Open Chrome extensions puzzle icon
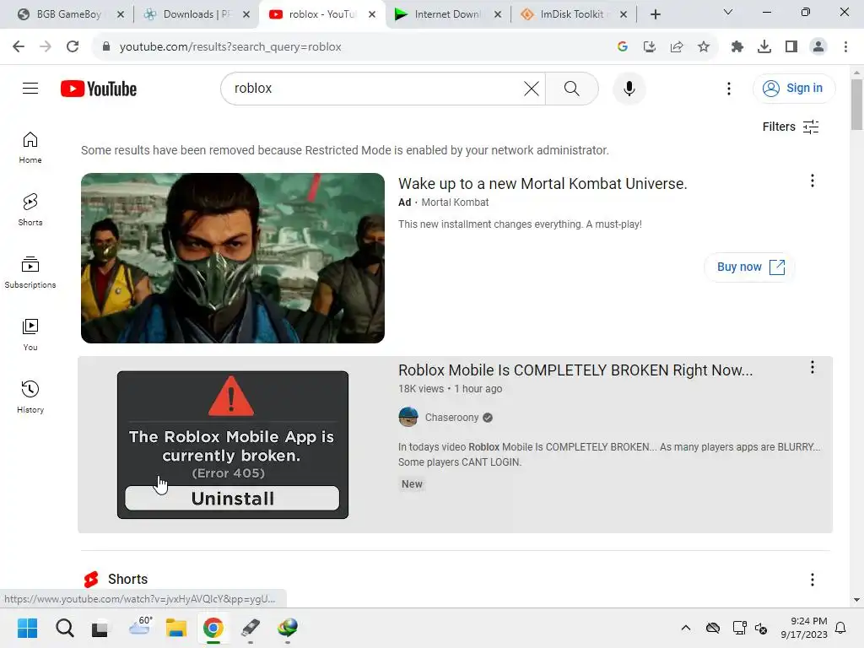The image size is (864, 648). [737, 47]
